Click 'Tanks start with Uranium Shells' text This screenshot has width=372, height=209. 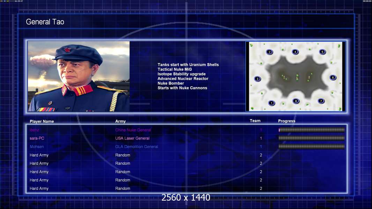click(188, 65)
